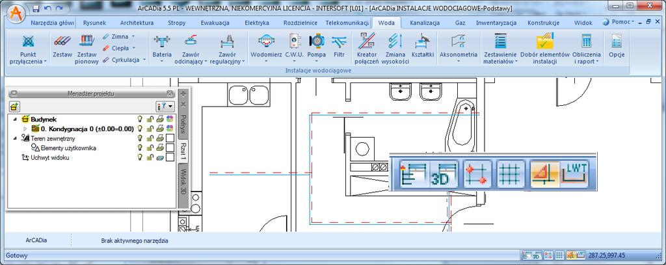Image resolution: width=666 pixels, height=265 pixels.
Task: Collapse the Teren zewnętrzny tree node
Action: (x=16, y=138)
